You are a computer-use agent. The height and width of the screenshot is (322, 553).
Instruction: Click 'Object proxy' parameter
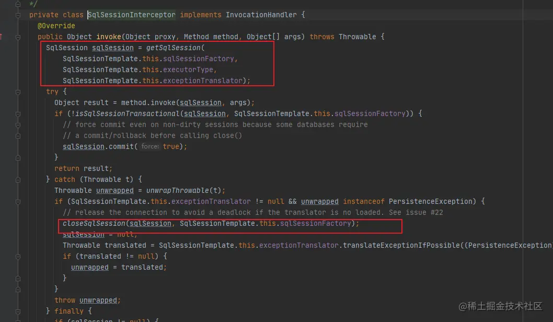point(150,37)
